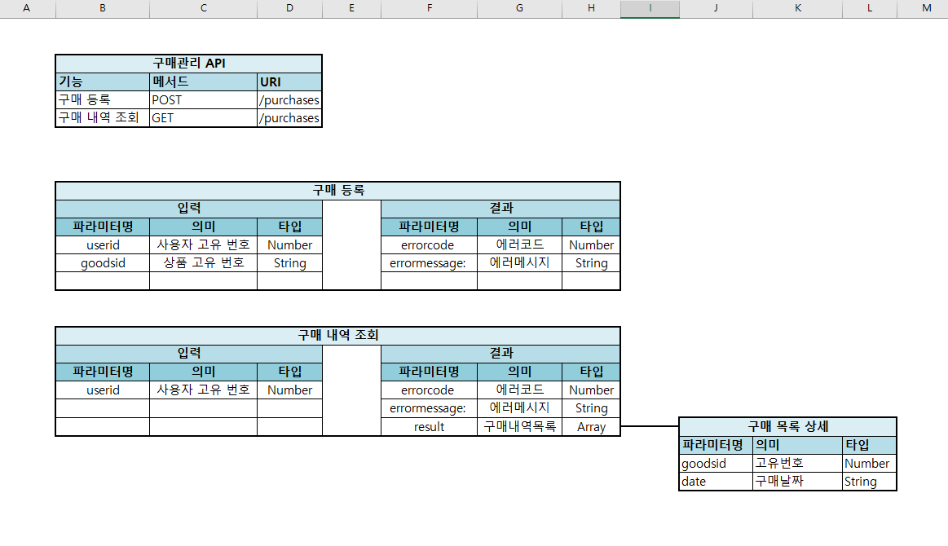Click 'Number' type beside '고유번호'

[870, 463]
